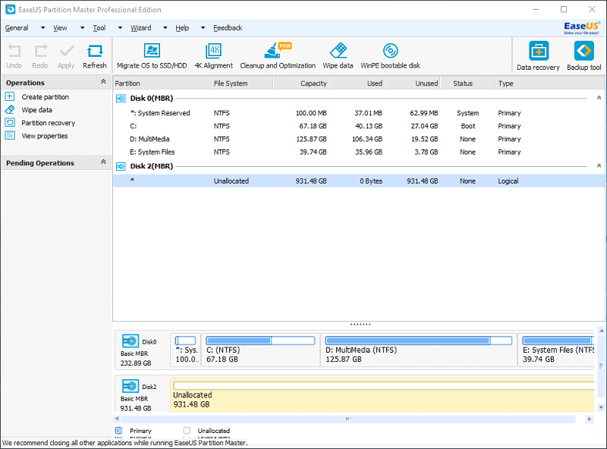The width and height of the screenshot is (607, 449).
Task: Click Create partition link
Action: point(46,97)
